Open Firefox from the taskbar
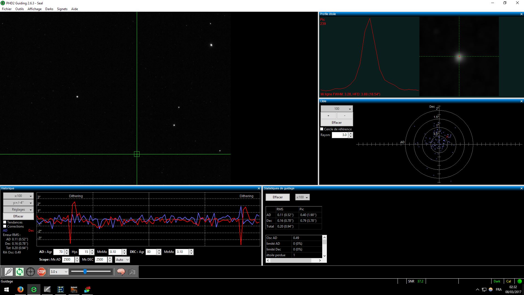This screenshot has width=524, height=295. click(20, 290)
